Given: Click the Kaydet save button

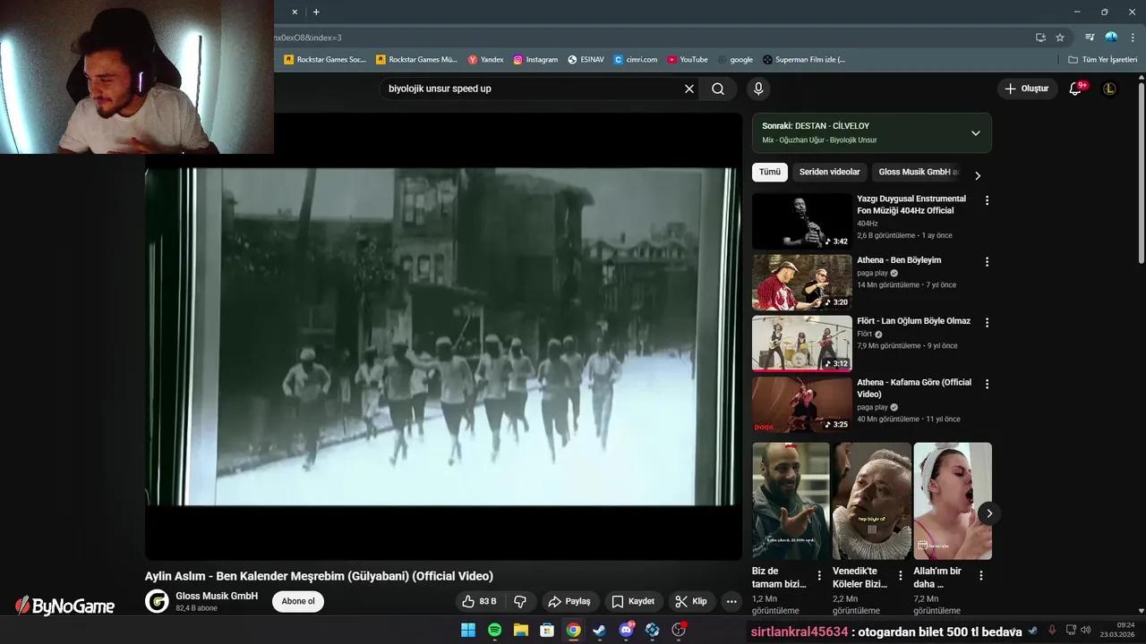Looking at the screenshot, I should pos(633,602).
